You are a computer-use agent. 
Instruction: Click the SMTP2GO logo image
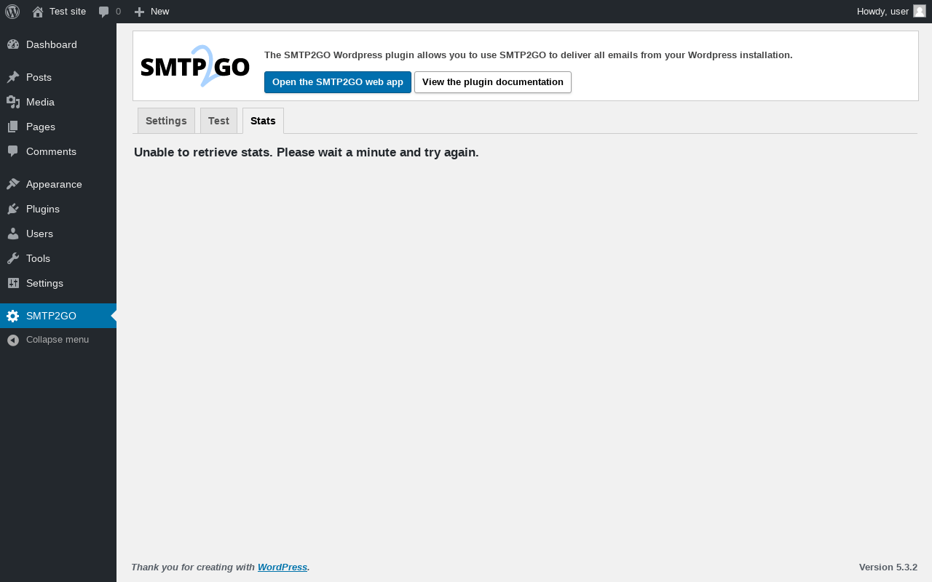click(195, 66)
